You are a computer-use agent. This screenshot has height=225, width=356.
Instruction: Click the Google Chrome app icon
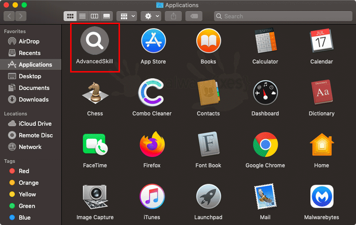coord(265,145)
